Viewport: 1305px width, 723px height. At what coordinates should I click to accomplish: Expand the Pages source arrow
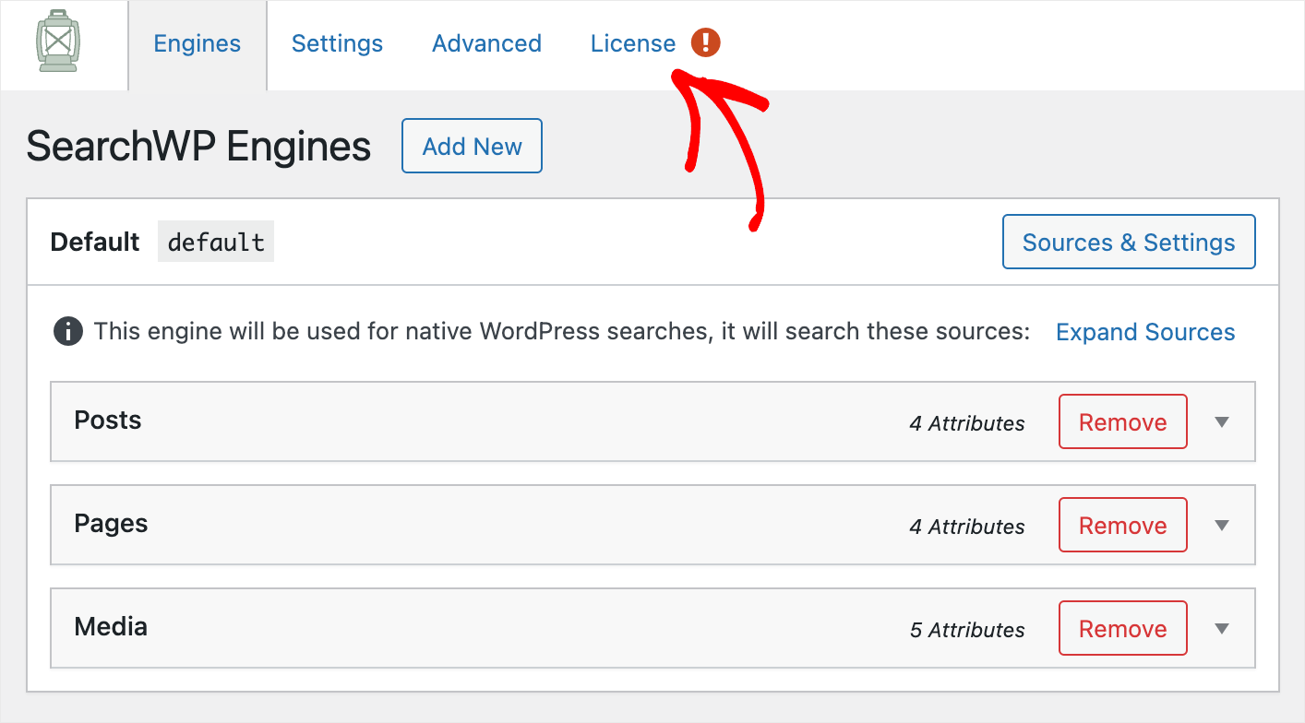[1222, 526]
